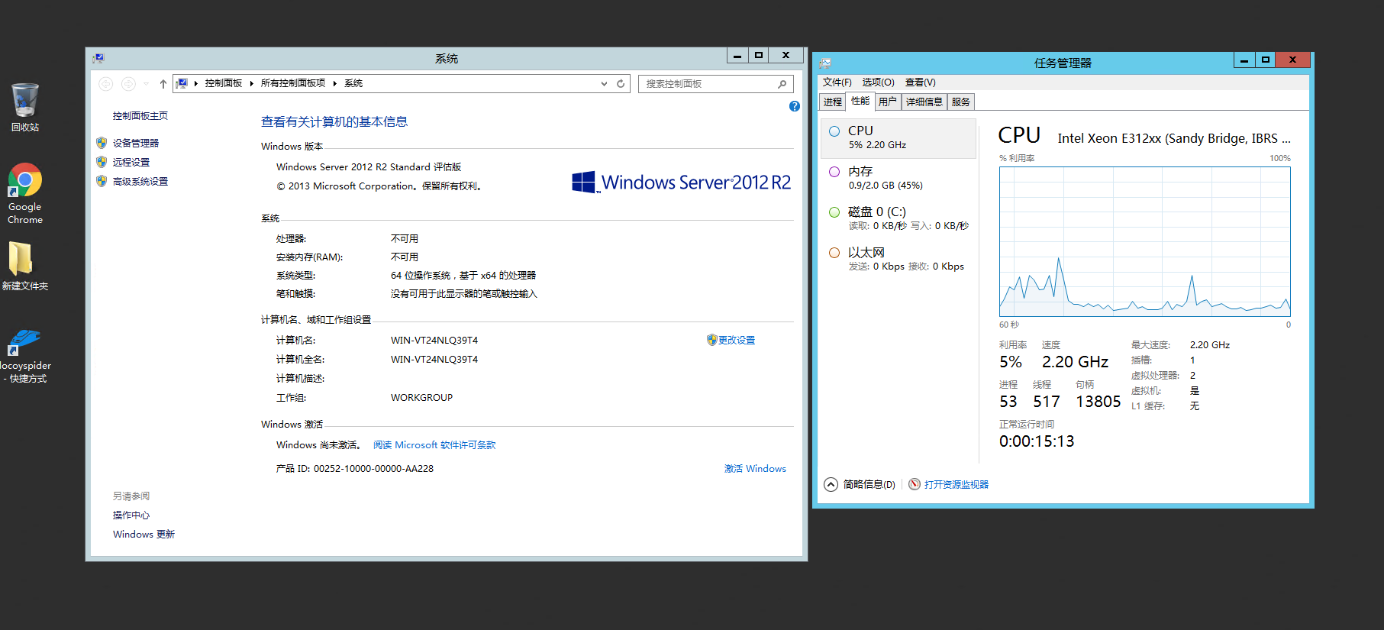Click the refresh icon in address bar
Screen dimensions: 1384x630
coord(621,83)
